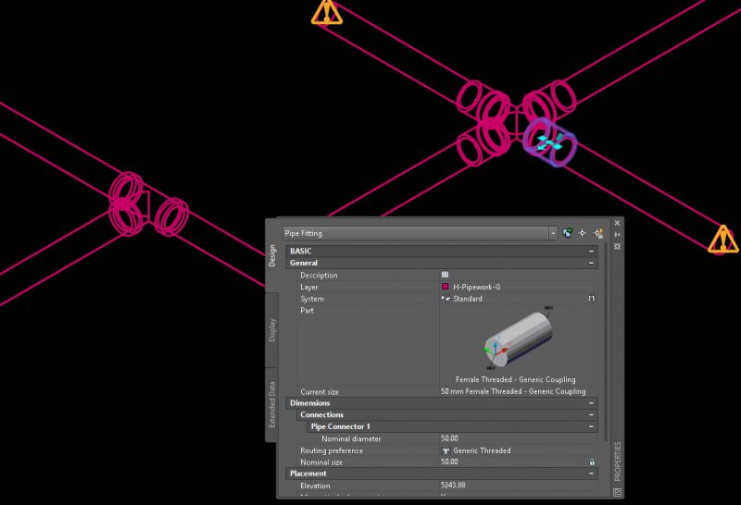Click the Generic Threaded routing preference icon

click(446, 450)
